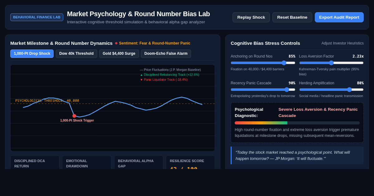Open the Gold $4,400 Surge scenario
374x196 pixels.
click(x=119, y=54)
